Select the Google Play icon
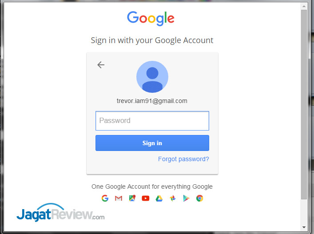Screen dimensions: 314x234 (x=186, y=198)
